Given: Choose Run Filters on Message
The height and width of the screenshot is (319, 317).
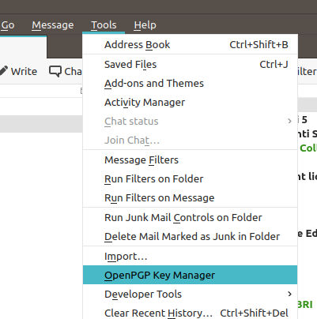Looking at the screenshot, I should tap(191, 198).
